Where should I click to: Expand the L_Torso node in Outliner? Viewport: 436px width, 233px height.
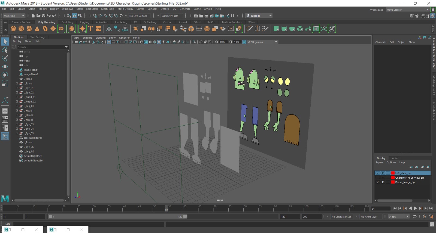pos(17,83)
